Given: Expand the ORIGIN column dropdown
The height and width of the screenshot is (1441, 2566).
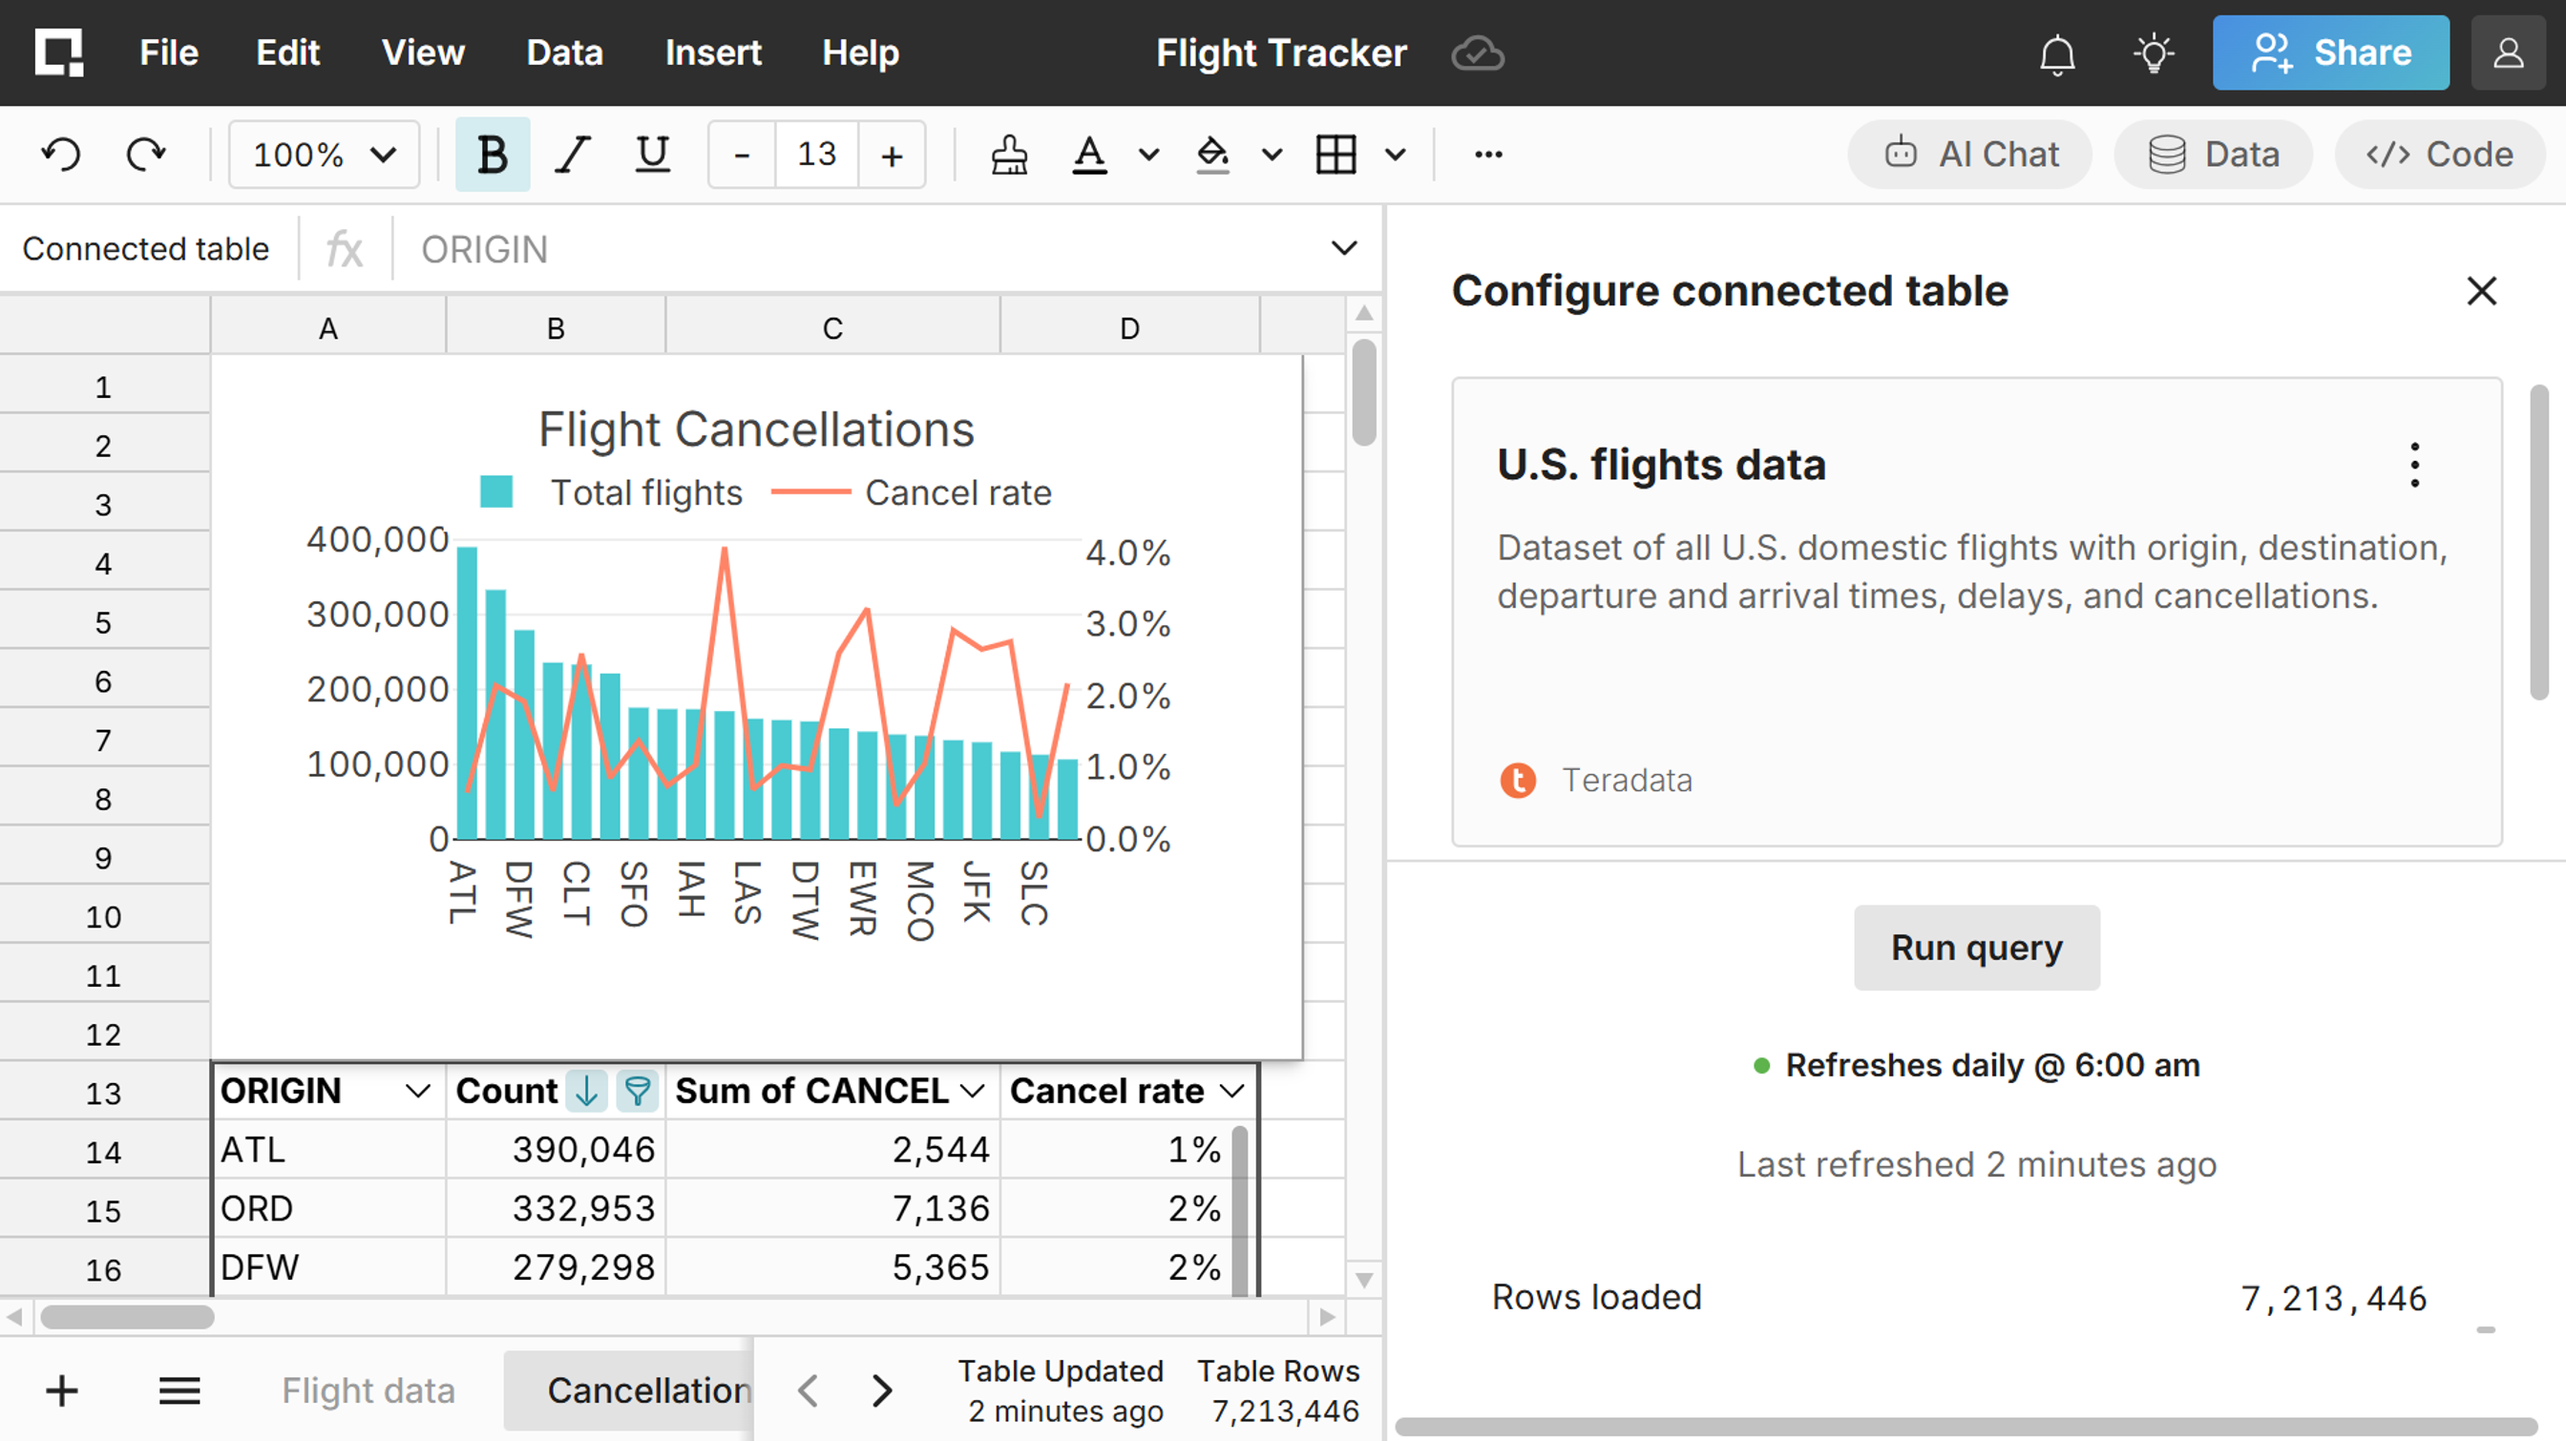Looking at the screenshot, I should [418, 1091].
